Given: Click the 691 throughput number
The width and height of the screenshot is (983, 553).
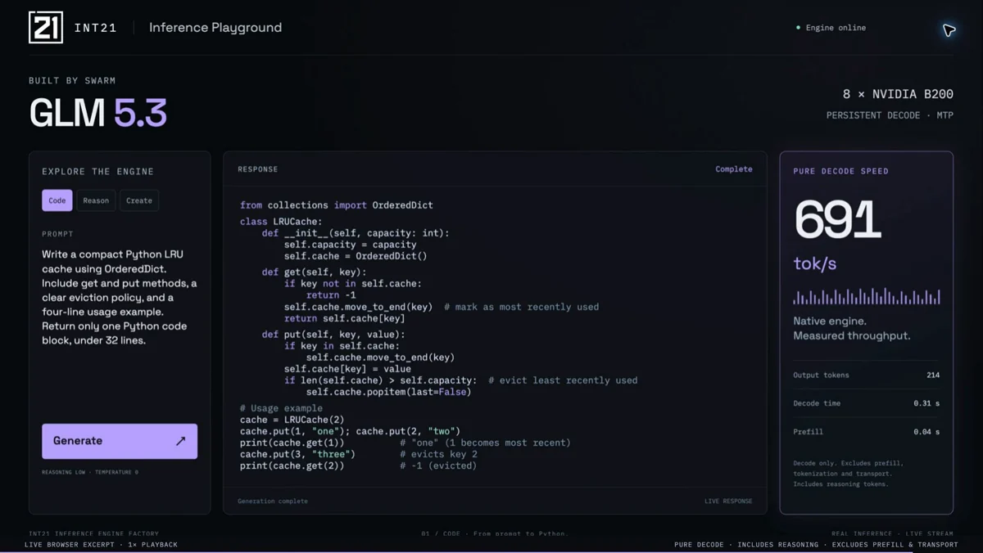Looking at the screenshot, I should (x=837, y=220).
